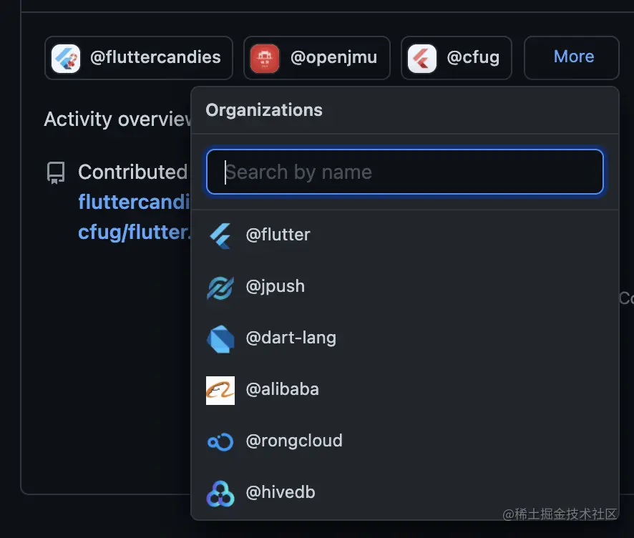
Task: Select @flutter from organizations list
Action: [405, 235]
